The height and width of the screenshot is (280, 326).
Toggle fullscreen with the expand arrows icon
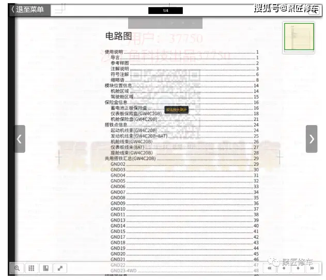[x=60, y=268]
